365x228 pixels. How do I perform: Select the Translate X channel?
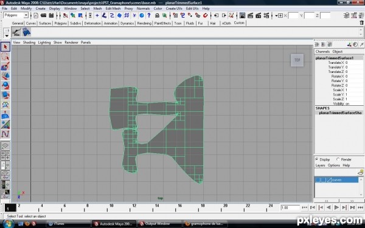(336, 63)
